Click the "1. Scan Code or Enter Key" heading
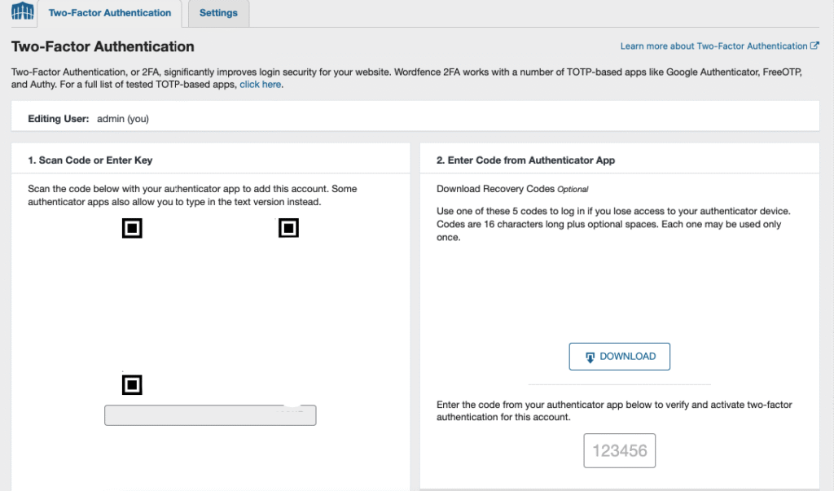This screenshot has height=491, width=834. click(90, 160)
